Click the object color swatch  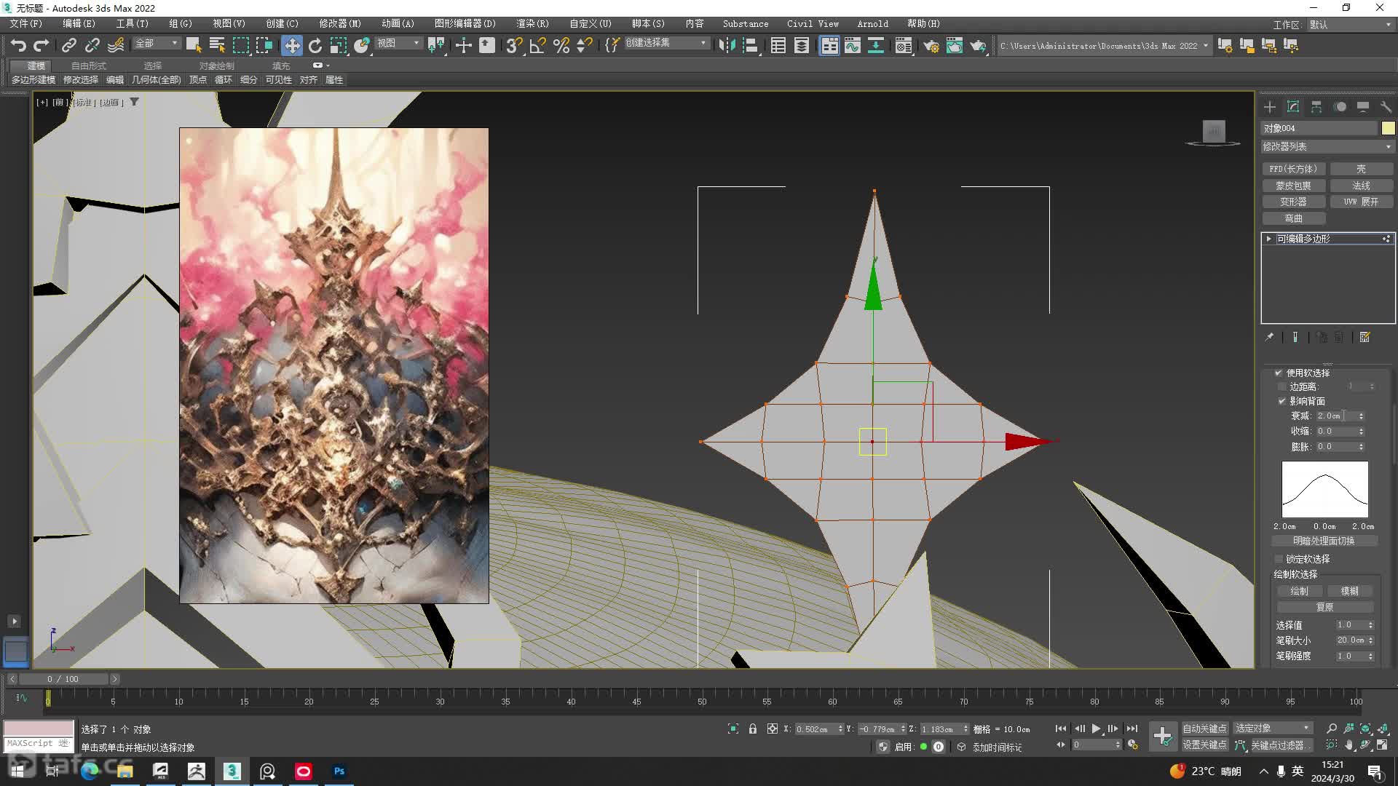tap(1388, 128)
